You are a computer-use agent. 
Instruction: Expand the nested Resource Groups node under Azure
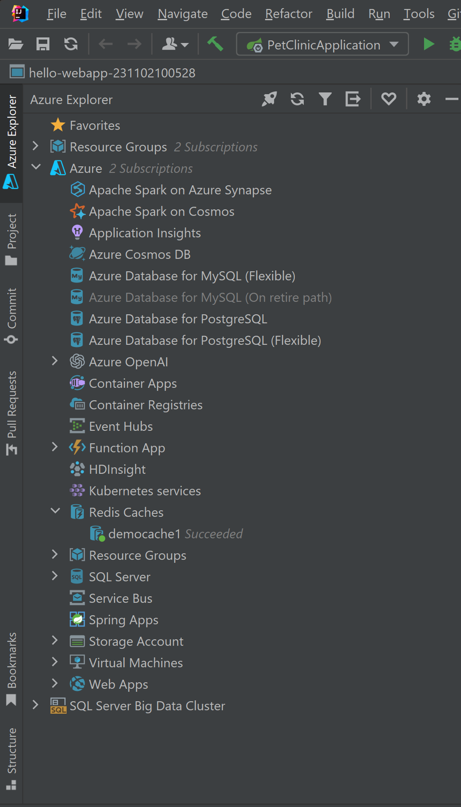click(55, 554)
